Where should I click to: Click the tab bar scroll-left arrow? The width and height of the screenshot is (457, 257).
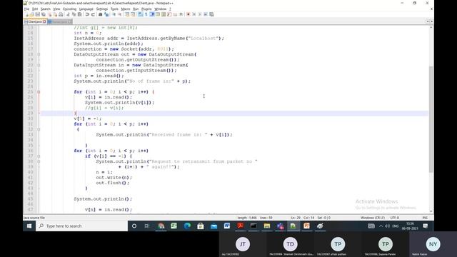click(x=428, y=21)
